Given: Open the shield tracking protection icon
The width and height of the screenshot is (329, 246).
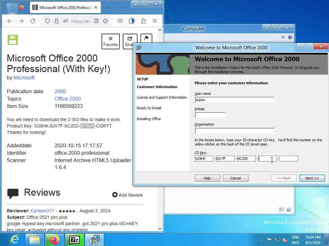Looking at the screenshot, I should click(48, 21).
